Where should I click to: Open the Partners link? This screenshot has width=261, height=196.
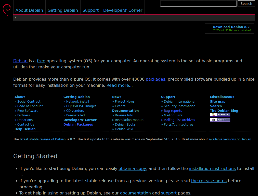(23, 115)
